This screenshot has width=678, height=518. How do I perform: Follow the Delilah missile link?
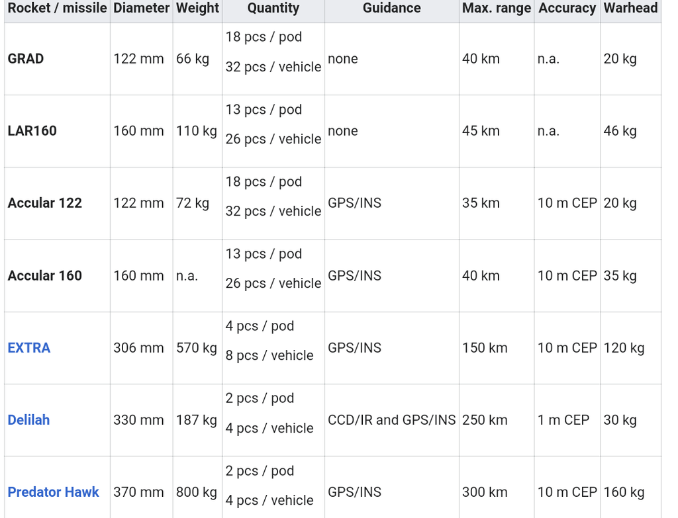[28, 420]
